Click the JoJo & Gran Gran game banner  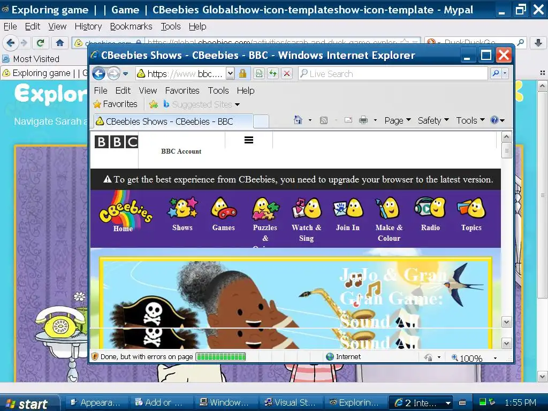point(295,303)
